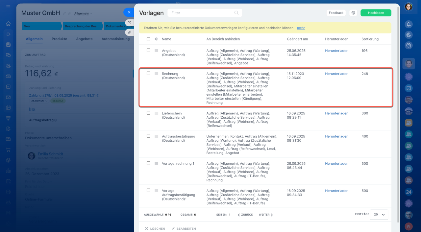Click the green Hochladen button
421x232 pixels.
[376, 13]
